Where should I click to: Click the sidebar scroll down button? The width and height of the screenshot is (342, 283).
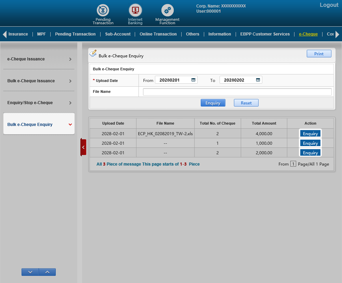pos(30,272)
